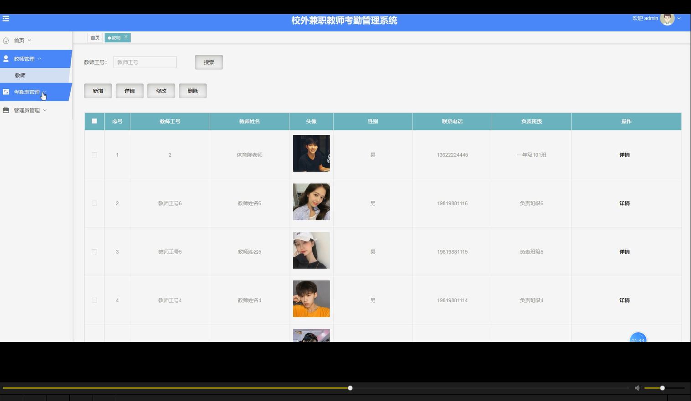Viewport: 691px width, 401px height.
Task: Check the row checkbox for 教师姓名6
Action: click(x=94, y=203)
